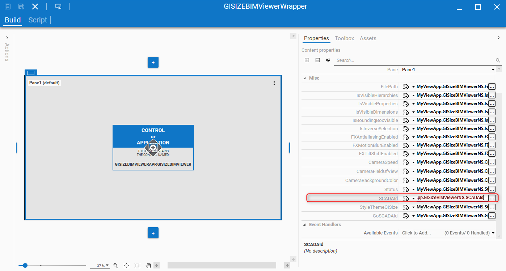Open the ellipsis editor for SCADAId
This screenshot has width=506, height=271.
(492, 198)
